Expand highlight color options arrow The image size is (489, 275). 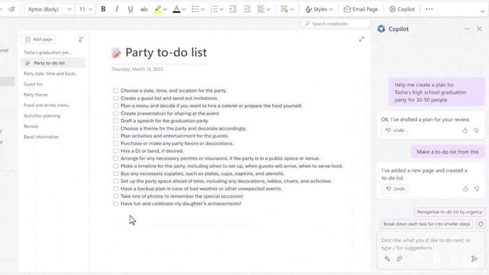pos(165,9)
